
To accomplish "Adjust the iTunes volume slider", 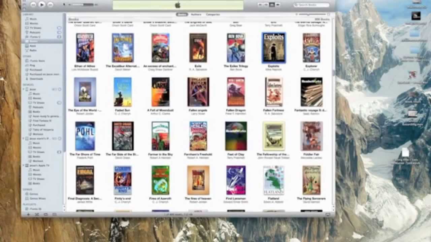I will click(x=83, y=5).
